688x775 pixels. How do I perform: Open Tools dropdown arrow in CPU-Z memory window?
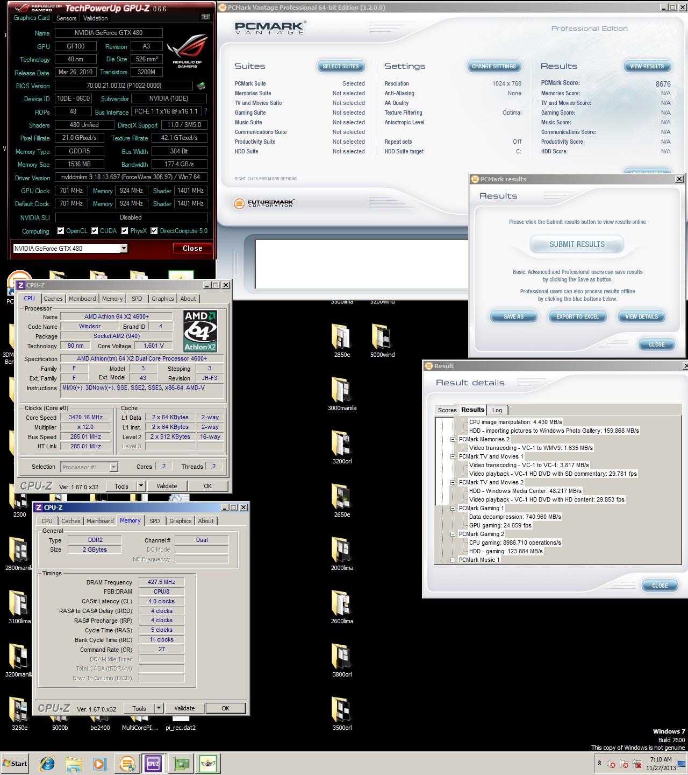coord(159,708)
